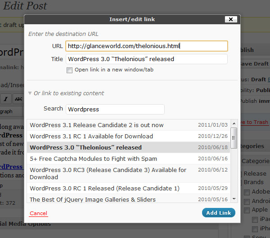270x238 pixels.
Task: Click the results list scrollbar thumb
Action: [234, 138]
